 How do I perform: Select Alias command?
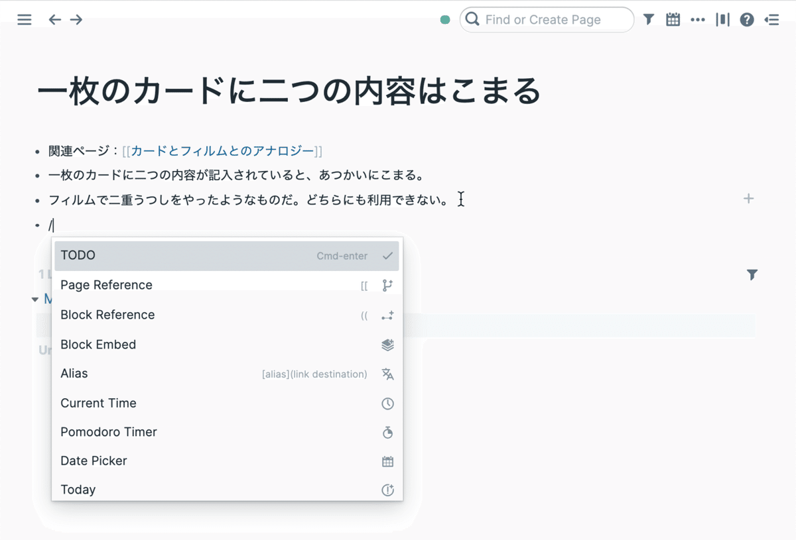(227, 374)
